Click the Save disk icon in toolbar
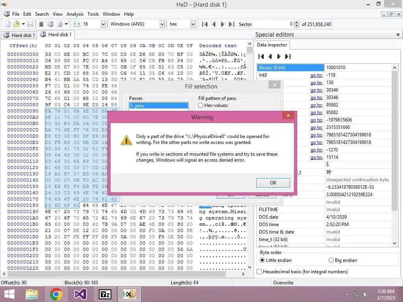Image resolution: width=403 pixels, height=302 pixels. coord(30,24)
